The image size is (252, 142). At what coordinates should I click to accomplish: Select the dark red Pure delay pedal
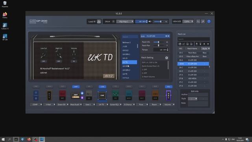[142, 95]
